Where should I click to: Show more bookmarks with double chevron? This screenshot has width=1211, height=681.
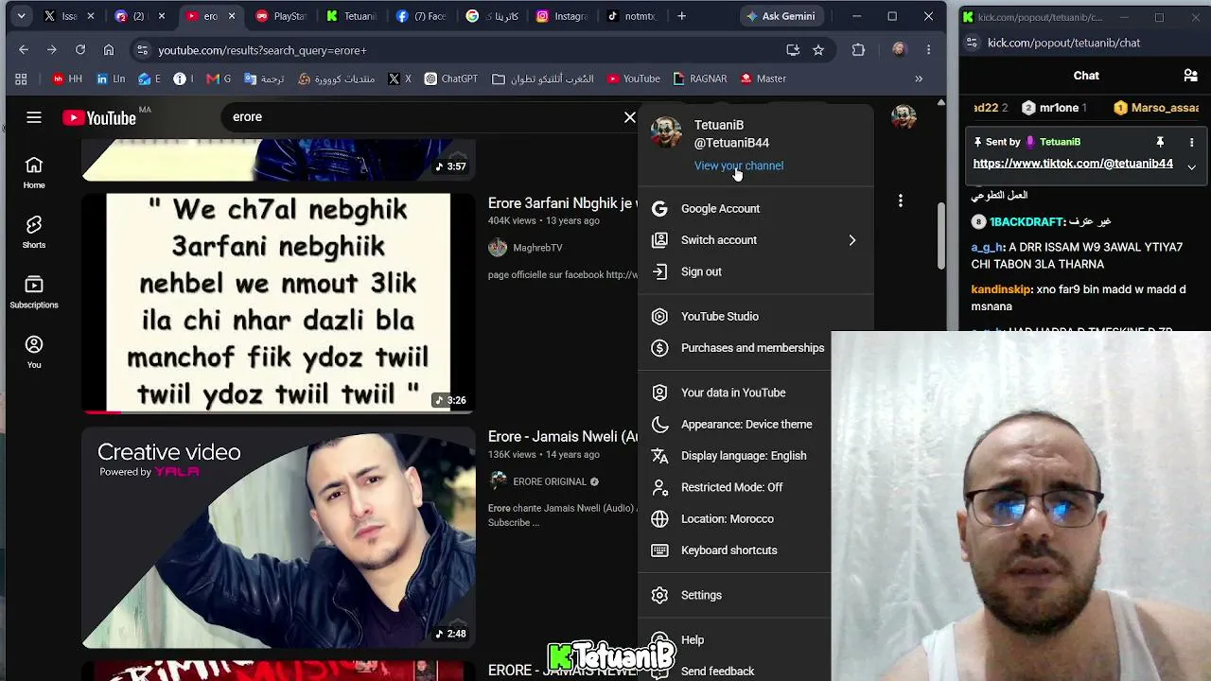[x=918, y=79]
